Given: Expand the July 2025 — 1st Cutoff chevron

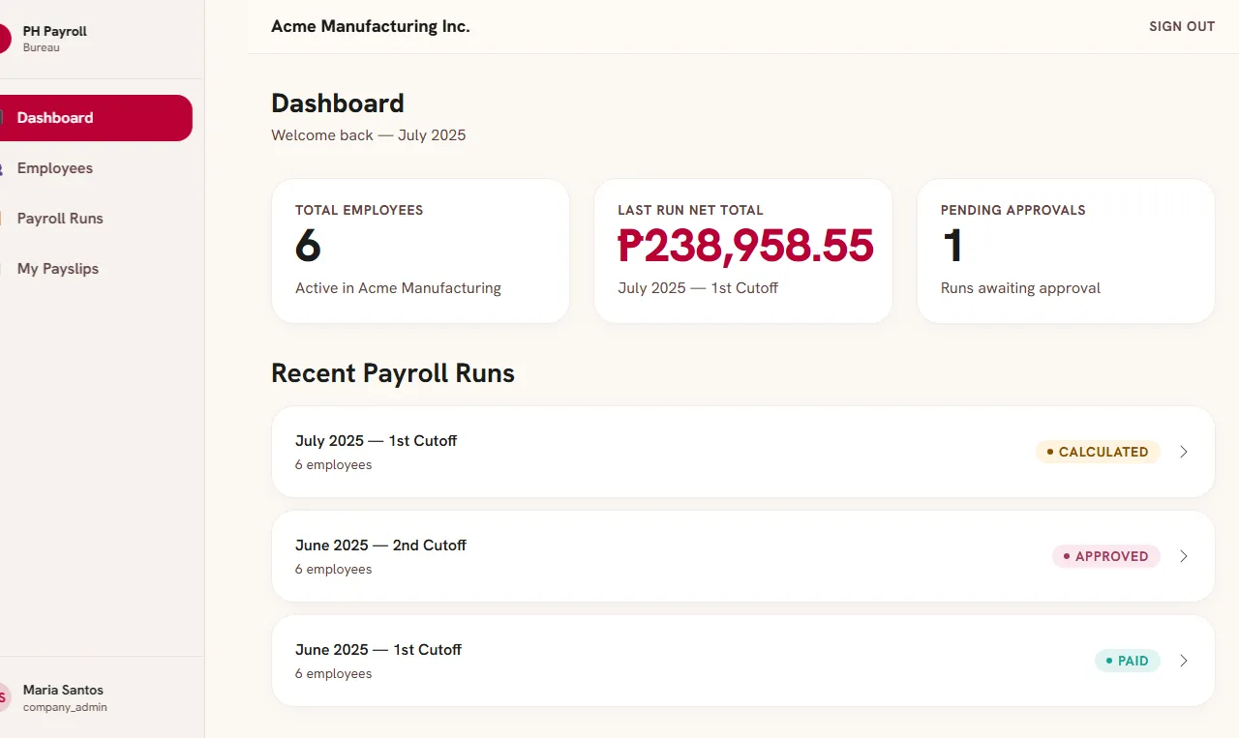Looking at the screenshot, I should [x=1183, y=452].
